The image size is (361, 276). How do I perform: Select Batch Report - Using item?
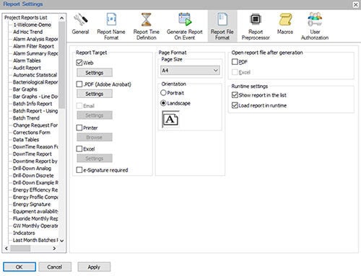(35, 111)
